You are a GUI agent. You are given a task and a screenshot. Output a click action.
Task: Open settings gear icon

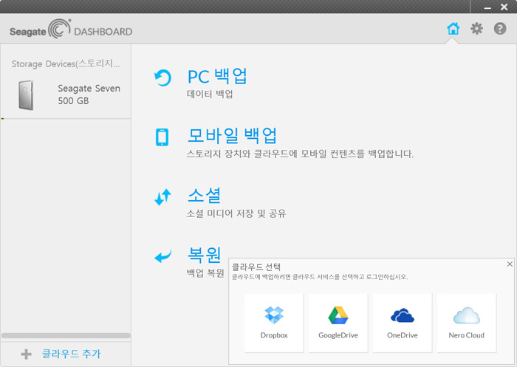point(477,30)
